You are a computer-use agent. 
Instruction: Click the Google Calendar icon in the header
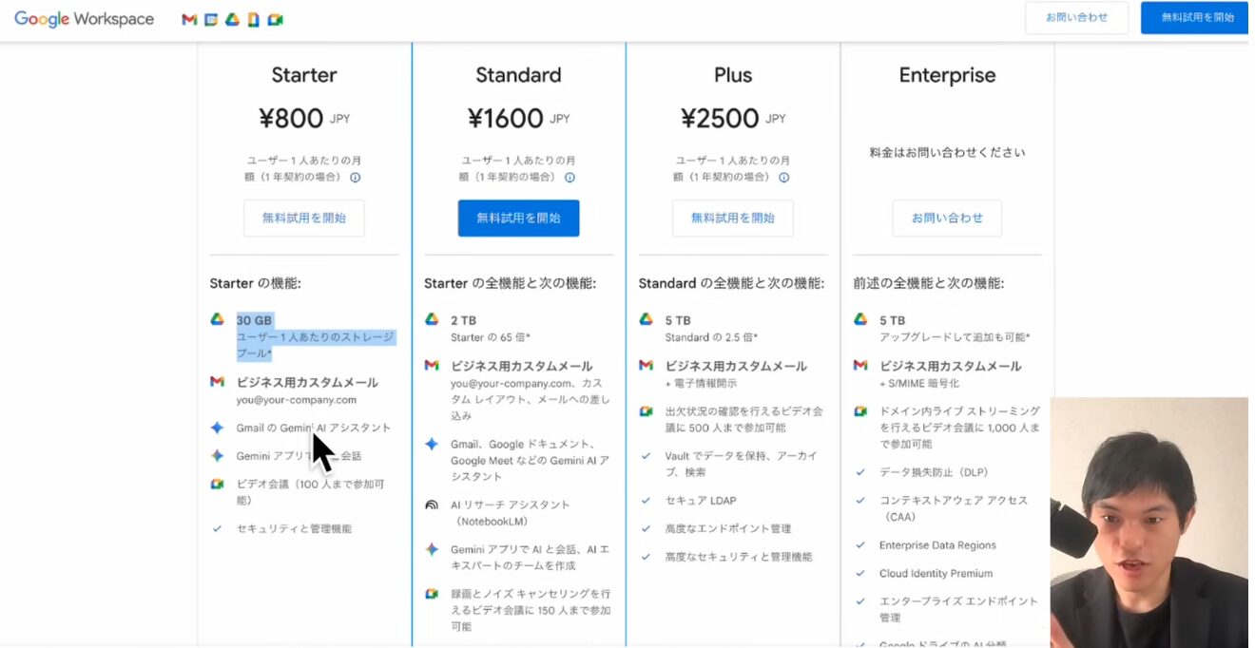(211, 19)
